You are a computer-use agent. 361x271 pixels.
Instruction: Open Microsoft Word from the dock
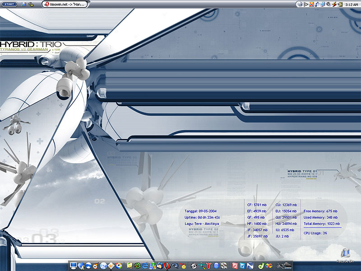(243, 266)
